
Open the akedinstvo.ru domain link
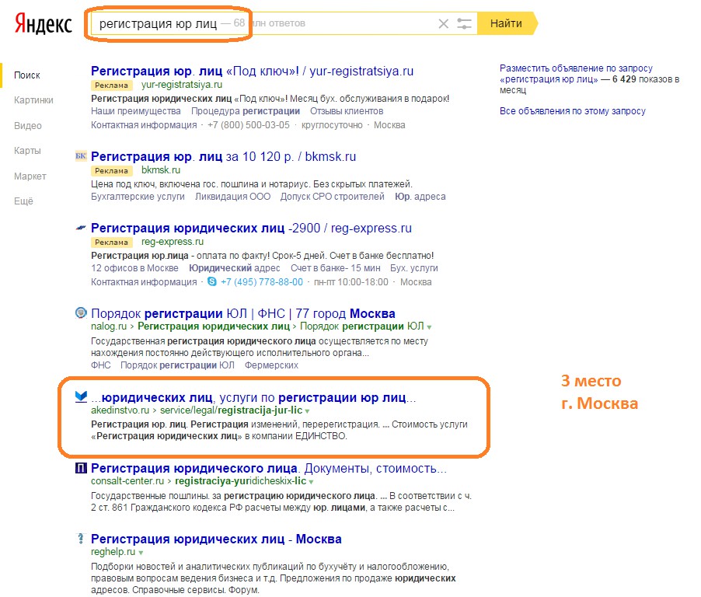click(x=120, y=410)
